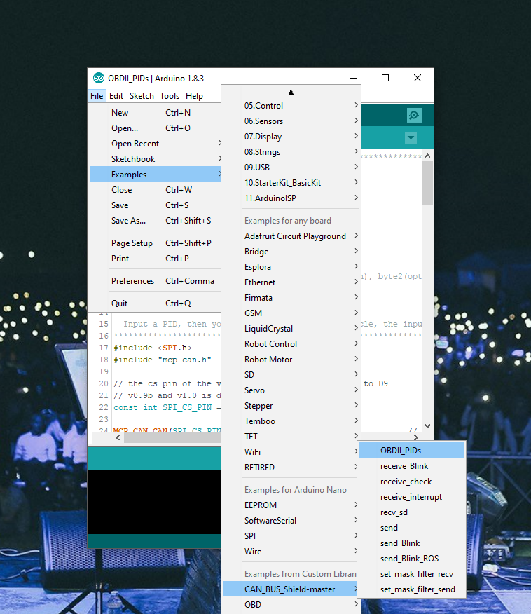
Task: Open the Temboo examples submenu
Action: coord(291,421)
